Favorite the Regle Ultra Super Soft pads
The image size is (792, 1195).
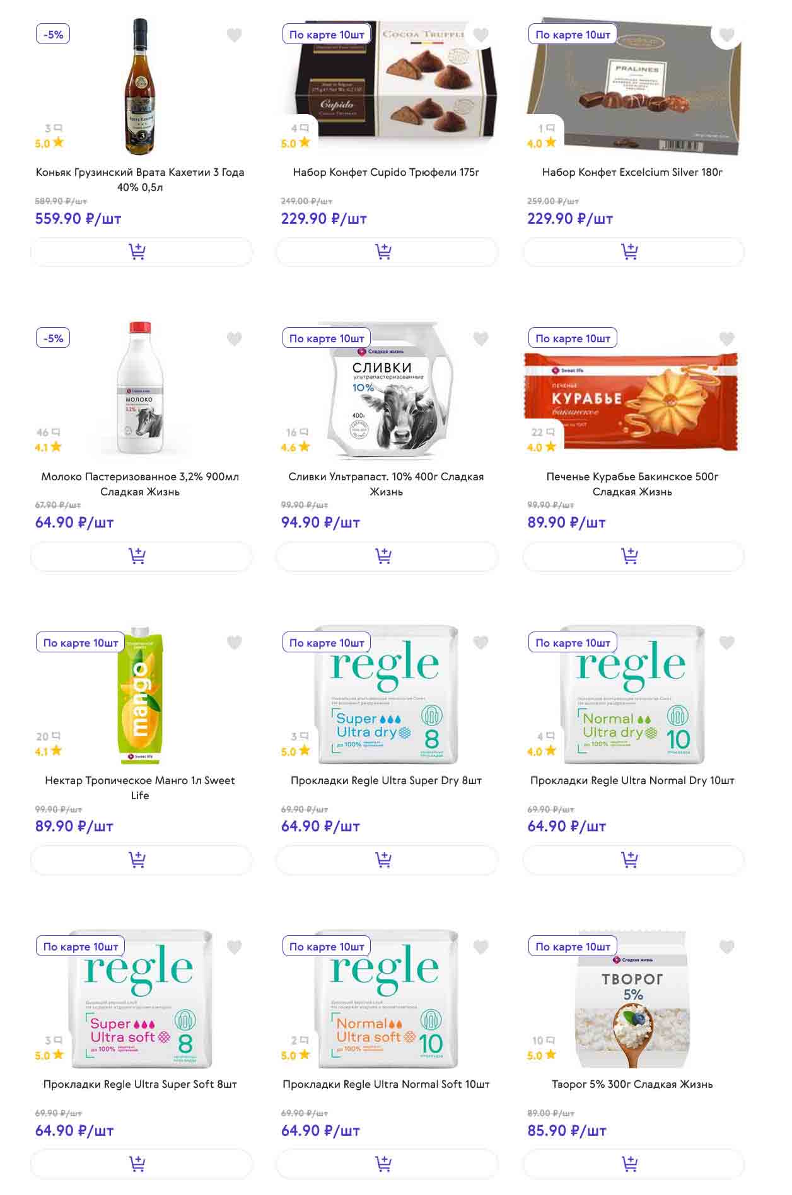[x=234, y=947]
